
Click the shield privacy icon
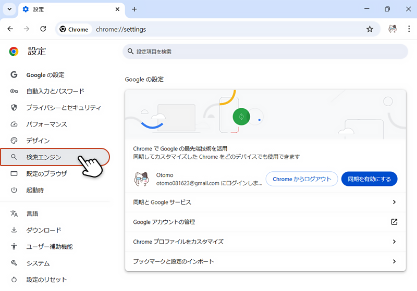(x=14, y=108)
